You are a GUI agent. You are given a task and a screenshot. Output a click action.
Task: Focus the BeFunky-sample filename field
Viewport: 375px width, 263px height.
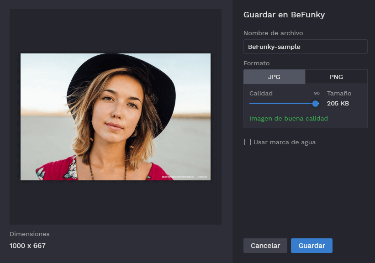[x=305, y=47]
